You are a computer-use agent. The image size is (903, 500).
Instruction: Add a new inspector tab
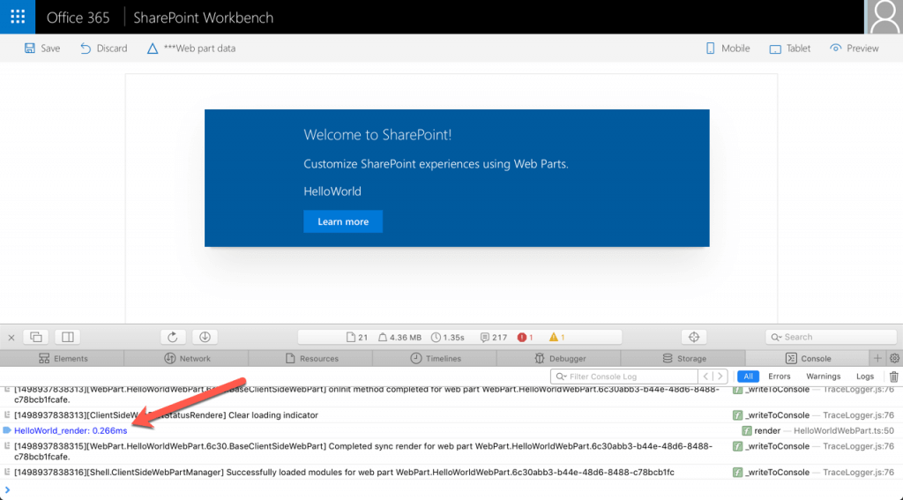point(877,358)
